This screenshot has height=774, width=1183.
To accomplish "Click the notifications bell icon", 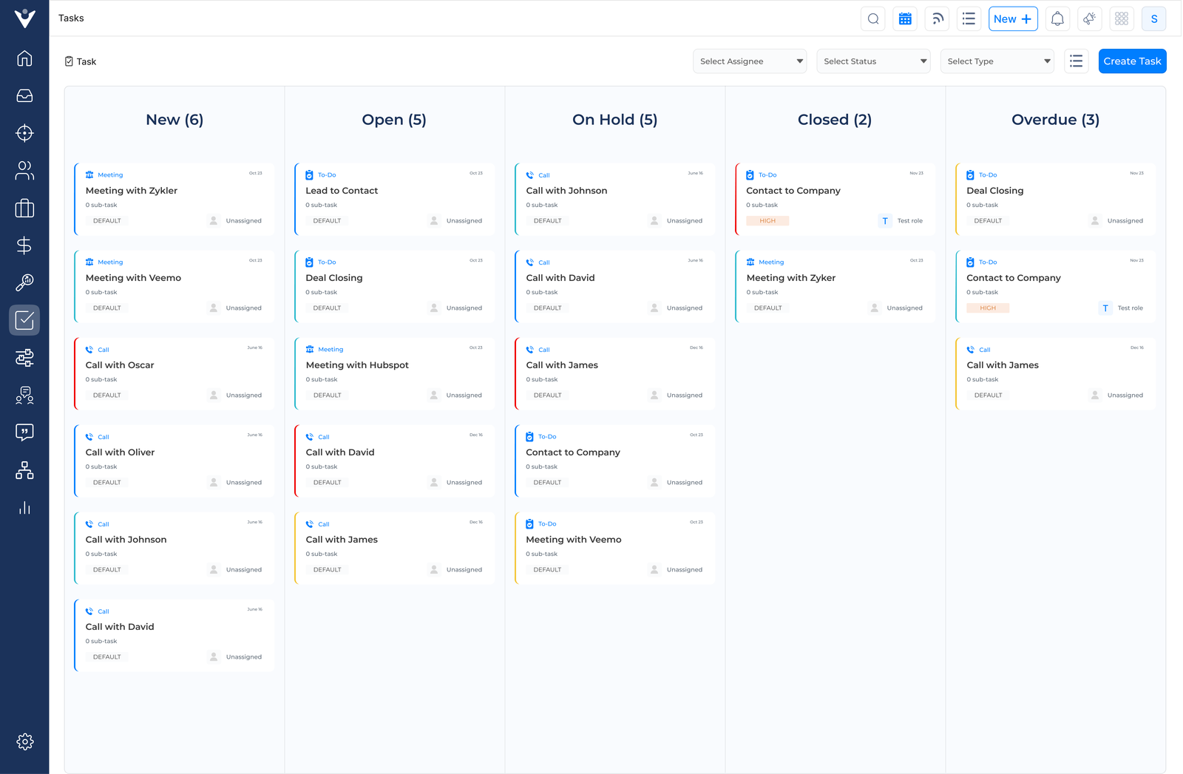I will pos(1057,19).
